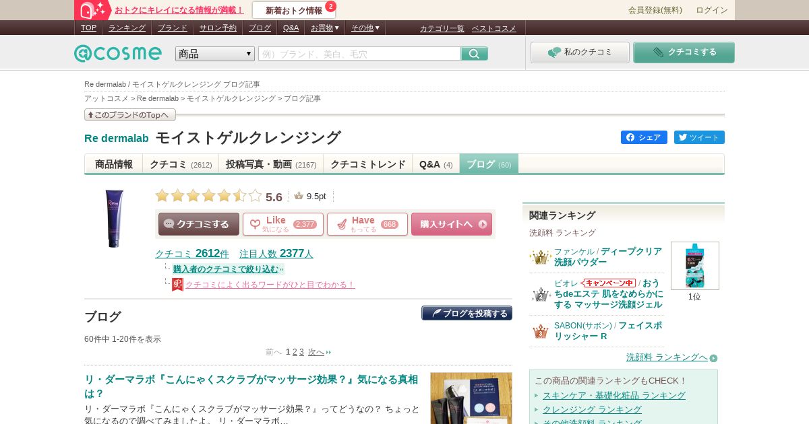
Task: Click the round arrow after 洗顔料 ランキングへ
Action: [x=713, y=358]
